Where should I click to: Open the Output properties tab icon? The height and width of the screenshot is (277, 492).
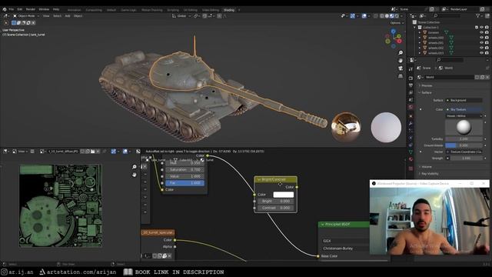click(411, 85)
